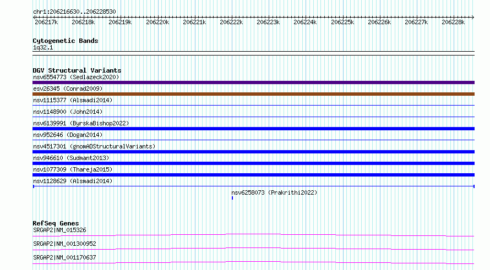Click the 206221k ruler tick label
Viewport: 490px width, 270px height.
(x=194, y=22)
